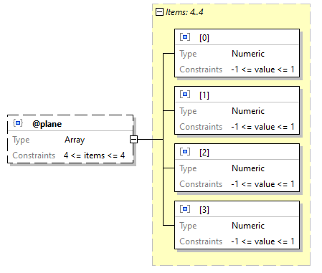Click the constraint value of item [3]

(x=262, y=241)
